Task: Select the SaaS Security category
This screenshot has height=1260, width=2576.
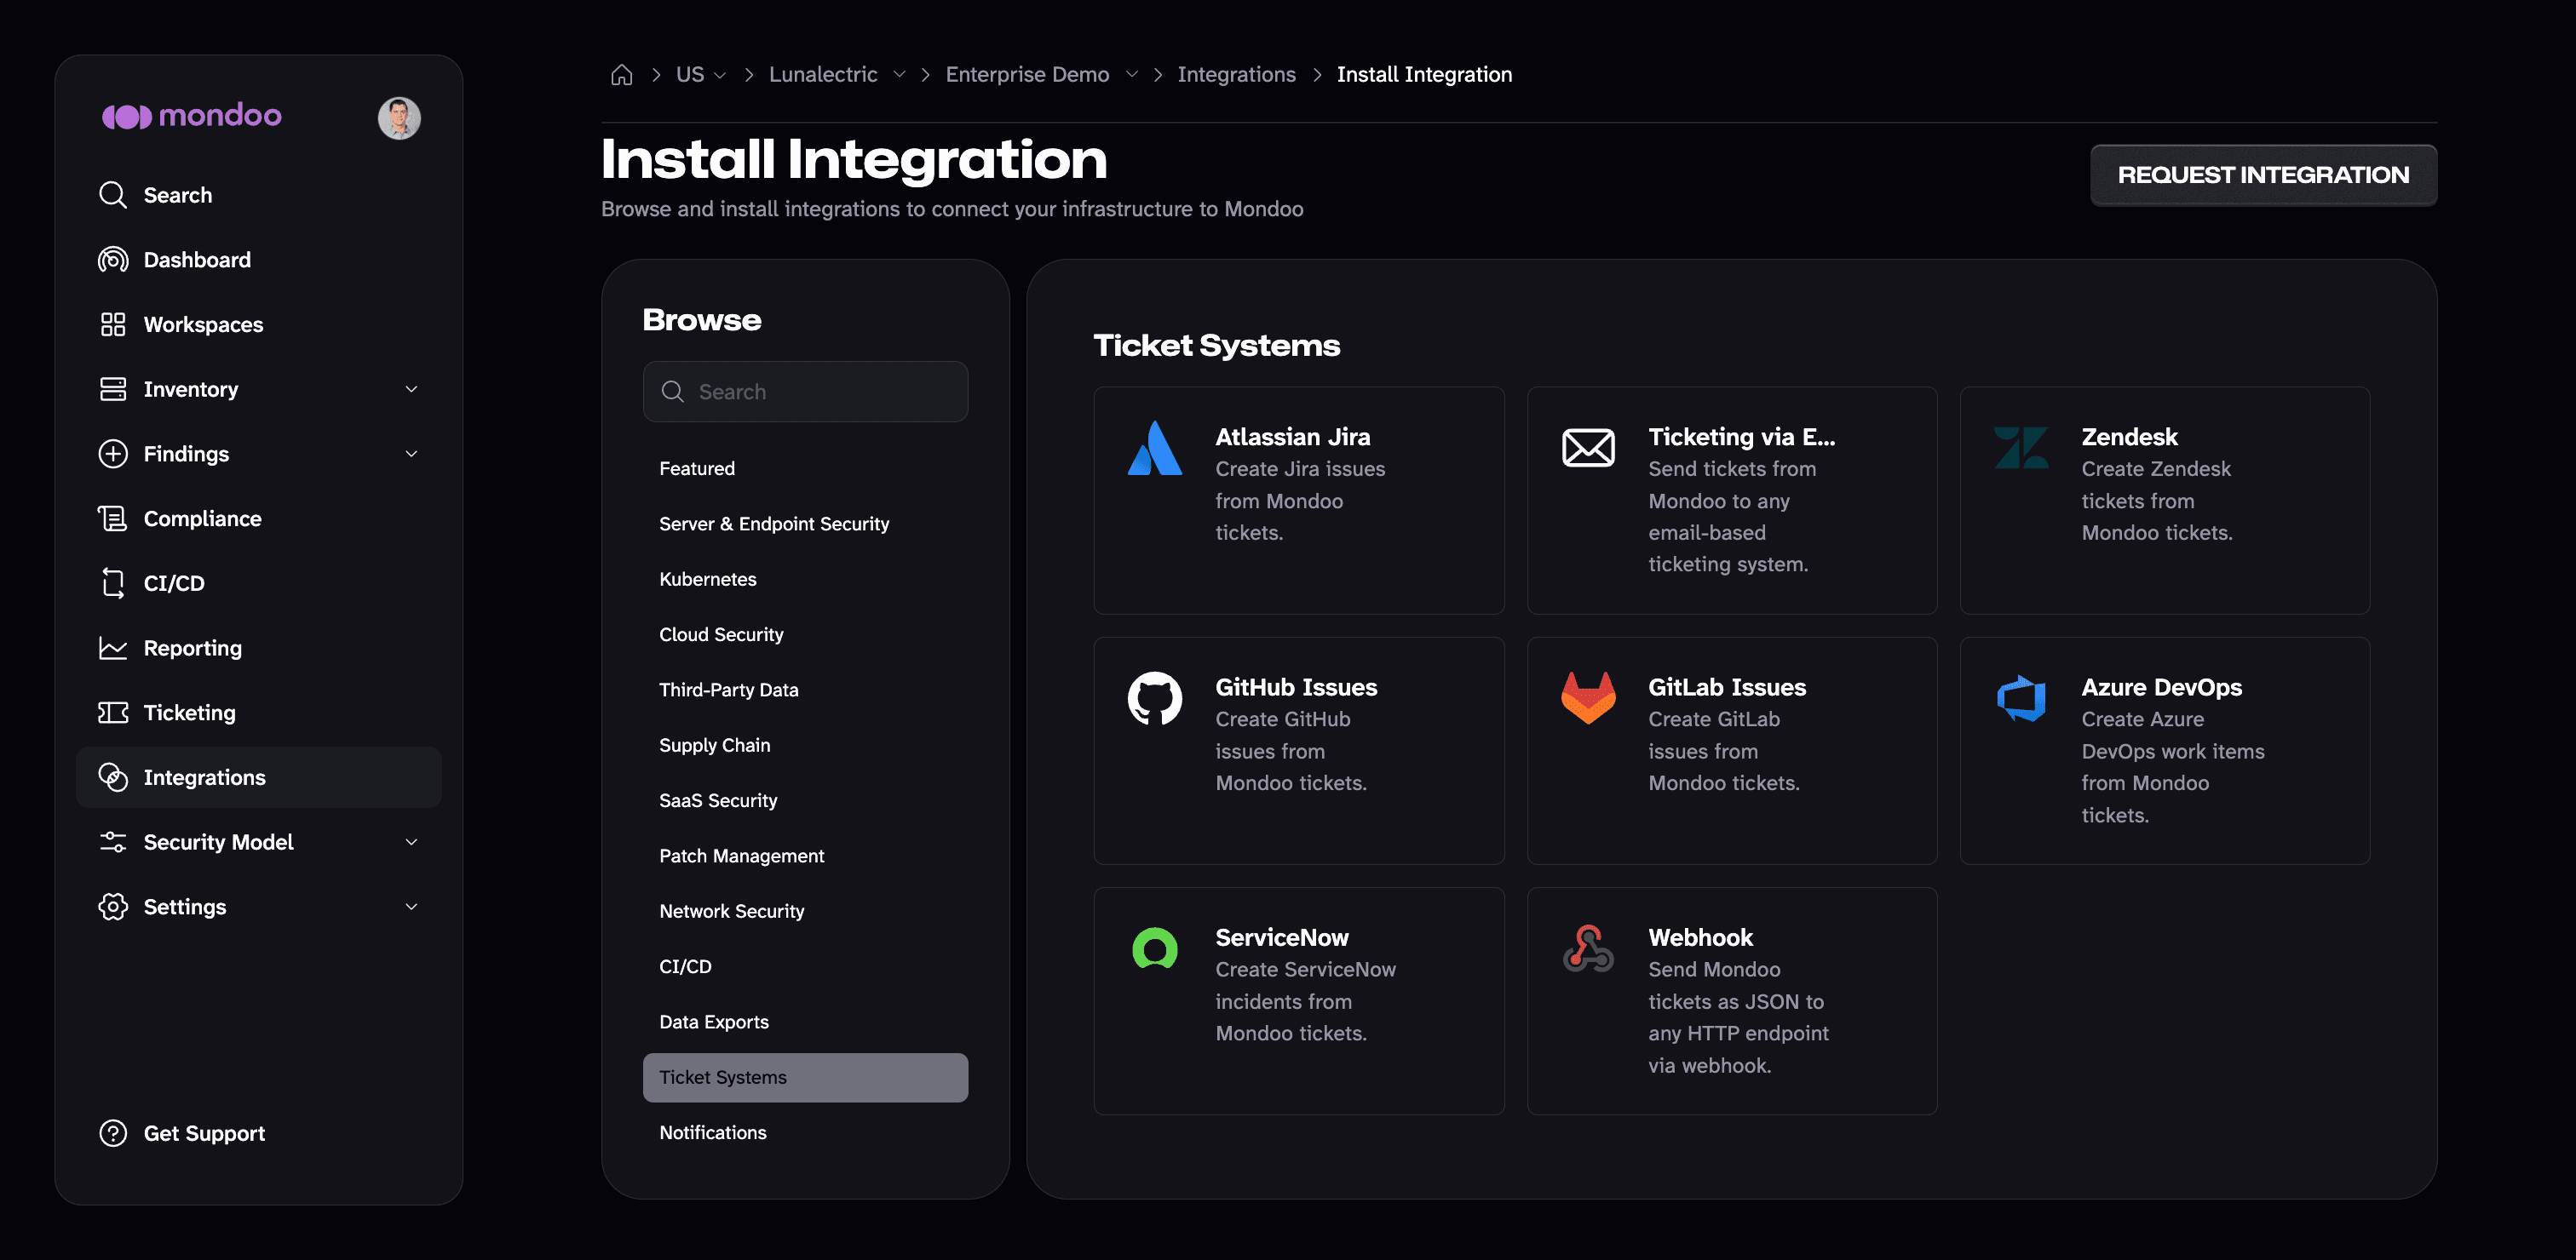Action: [805, 800]
